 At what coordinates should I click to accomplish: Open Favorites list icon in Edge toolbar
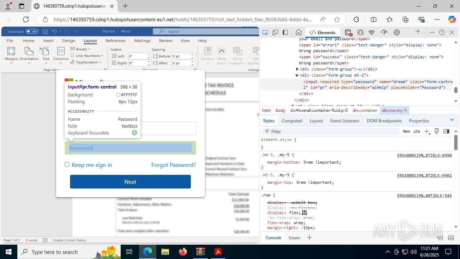pos(390,19)
